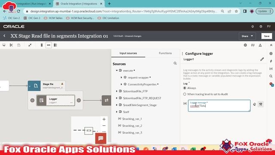Image resolution: width=275 pixels, height=155 pixels.
Task: Open the variables (x) icon in side rail
Action: pyautogui.click(x=271, y=69)
